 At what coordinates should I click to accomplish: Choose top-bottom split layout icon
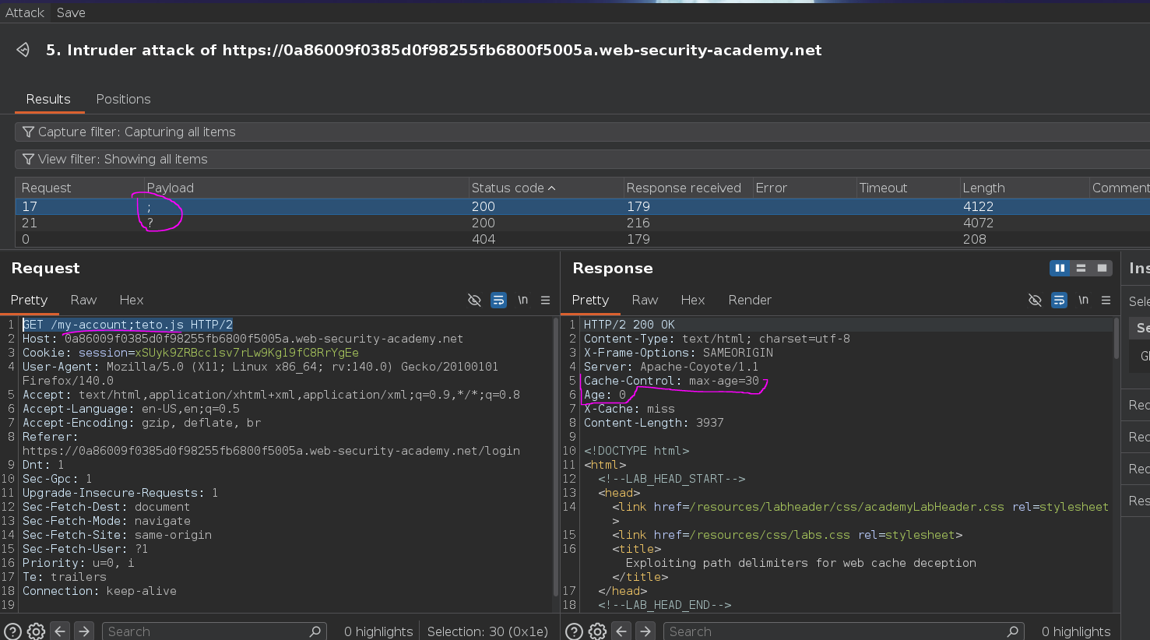click(x=1081, y=268)
